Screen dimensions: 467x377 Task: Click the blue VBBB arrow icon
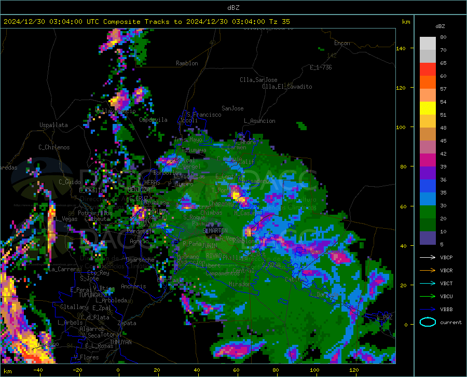click(428, 310)
